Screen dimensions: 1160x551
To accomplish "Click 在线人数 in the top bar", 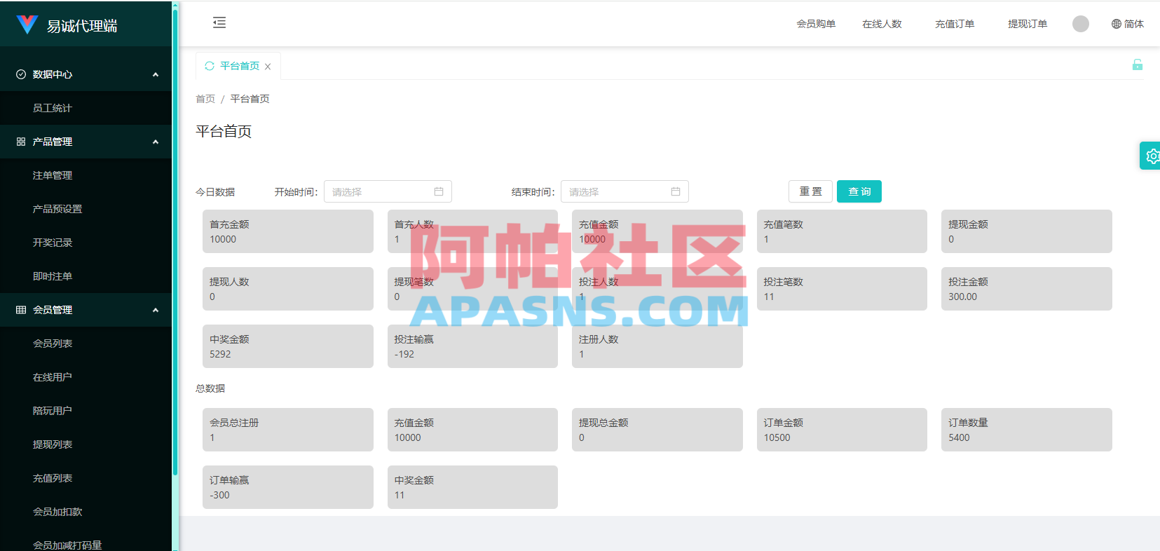I will 882,24.
